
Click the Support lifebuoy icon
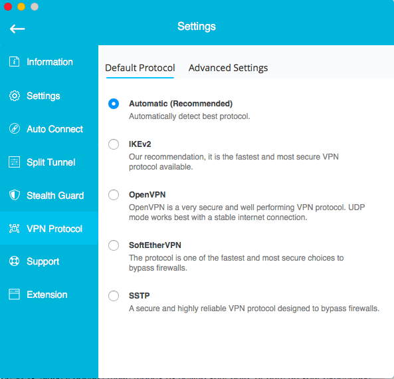[15, 261]
